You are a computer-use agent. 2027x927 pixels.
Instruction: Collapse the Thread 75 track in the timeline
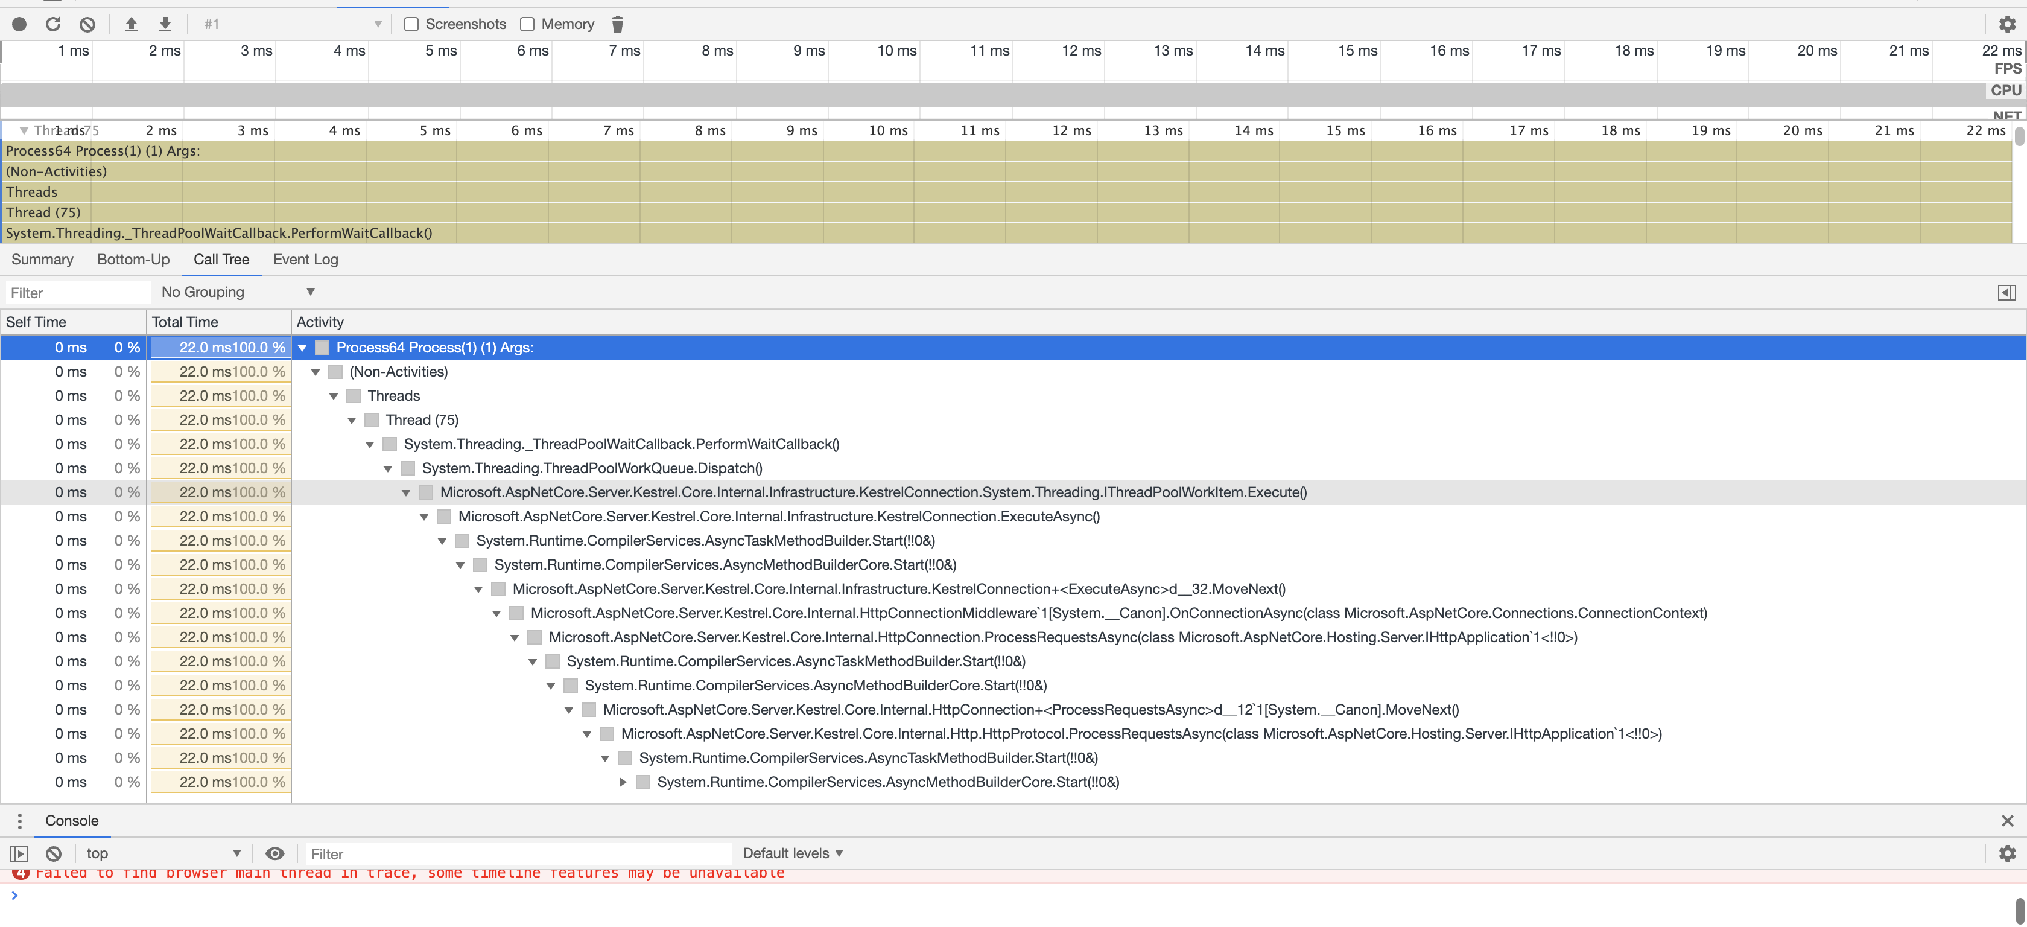[x=24, y=130]
